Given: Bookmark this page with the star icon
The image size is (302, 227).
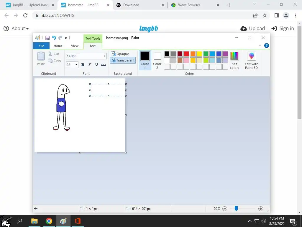Looking at the screenshot, I should pyautogui.click(x=265, y=15).
